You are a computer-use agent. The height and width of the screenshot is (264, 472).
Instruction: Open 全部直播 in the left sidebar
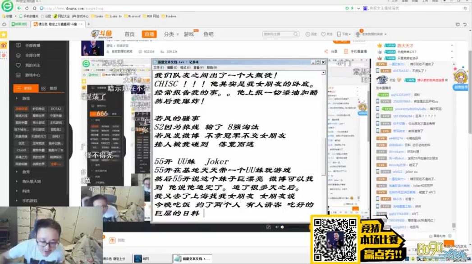tap(32, 46)
